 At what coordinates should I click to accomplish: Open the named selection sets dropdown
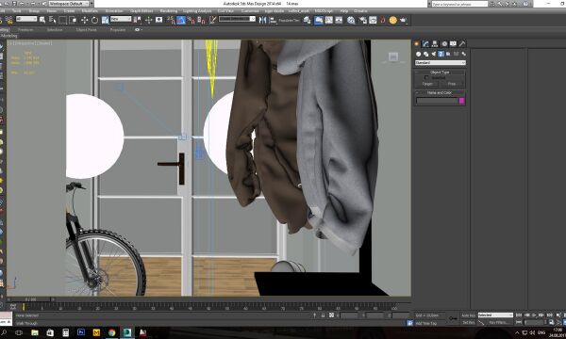click(x=237, y=19)
